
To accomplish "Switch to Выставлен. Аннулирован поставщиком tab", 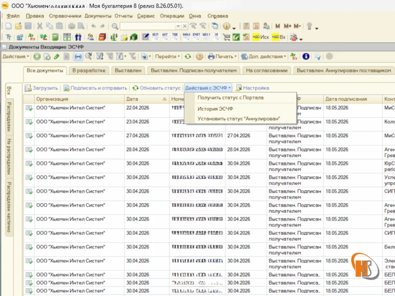I will (344, 71).
